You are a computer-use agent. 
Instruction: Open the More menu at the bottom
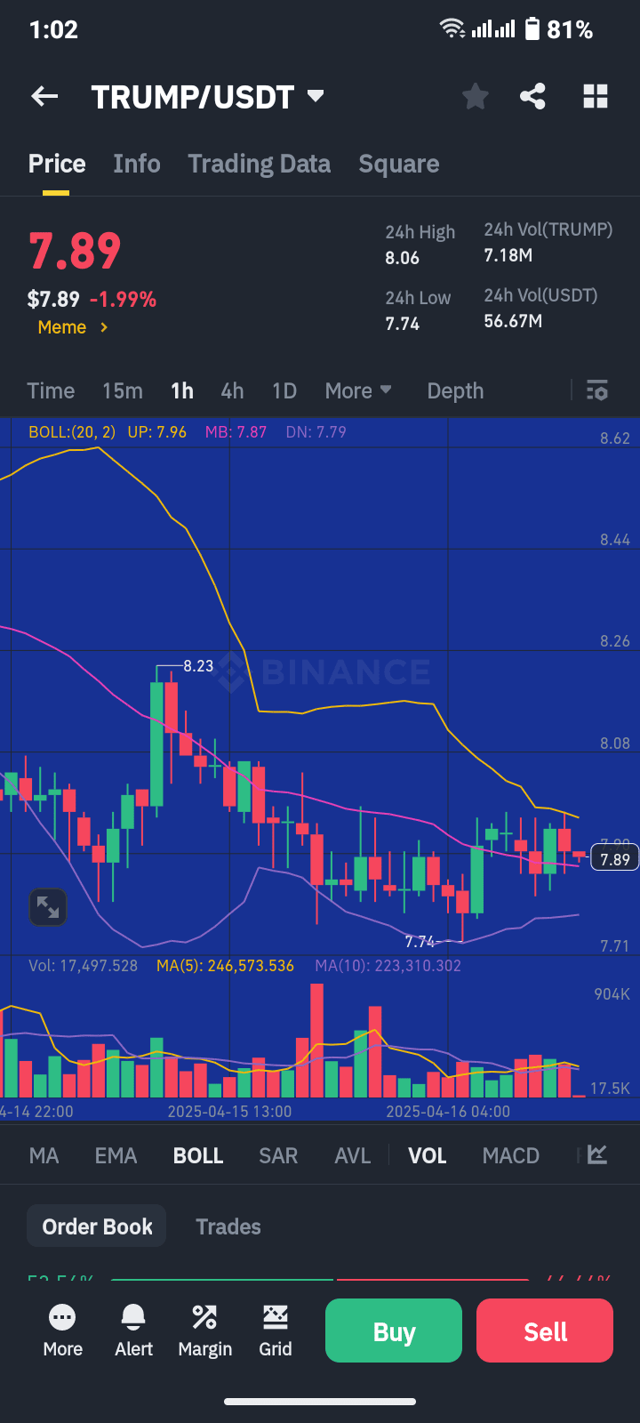(62, 1331)
